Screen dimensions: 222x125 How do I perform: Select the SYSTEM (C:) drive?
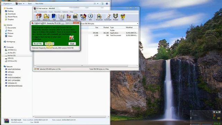(x=11, y=50)
